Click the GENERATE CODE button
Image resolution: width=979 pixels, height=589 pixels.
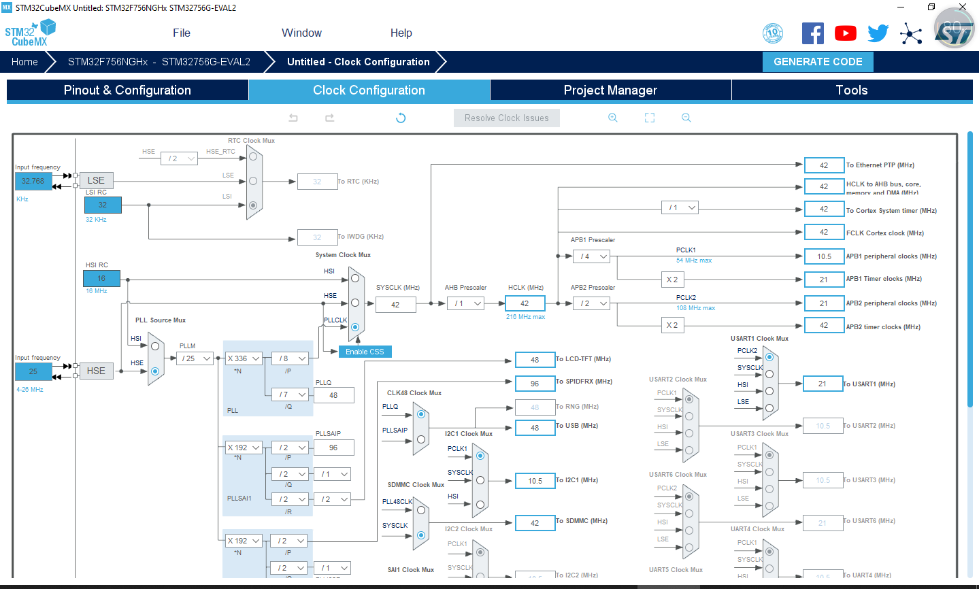coord(818,62)
